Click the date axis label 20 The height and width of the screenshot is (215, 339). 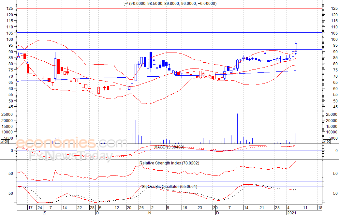tap(129, 207)
